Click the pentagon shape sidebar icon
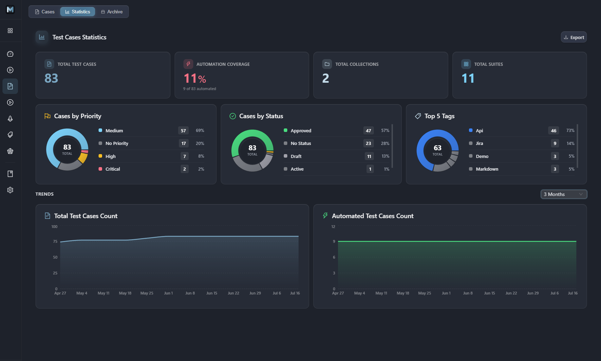 [x=10, y=151]
